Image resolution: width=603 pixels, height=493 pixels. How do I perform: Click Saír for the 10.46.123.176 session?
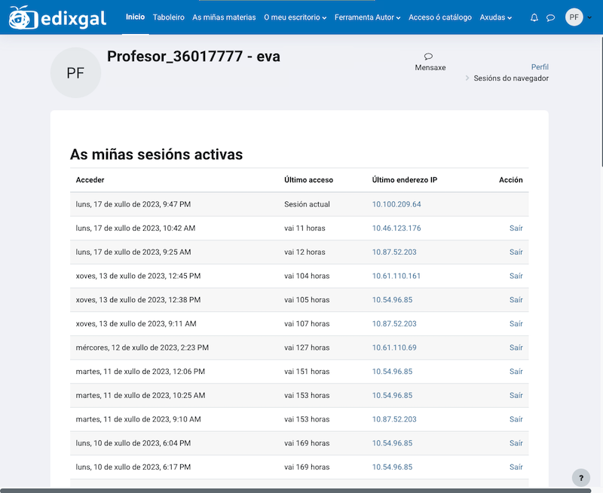(x=516, y=228)
